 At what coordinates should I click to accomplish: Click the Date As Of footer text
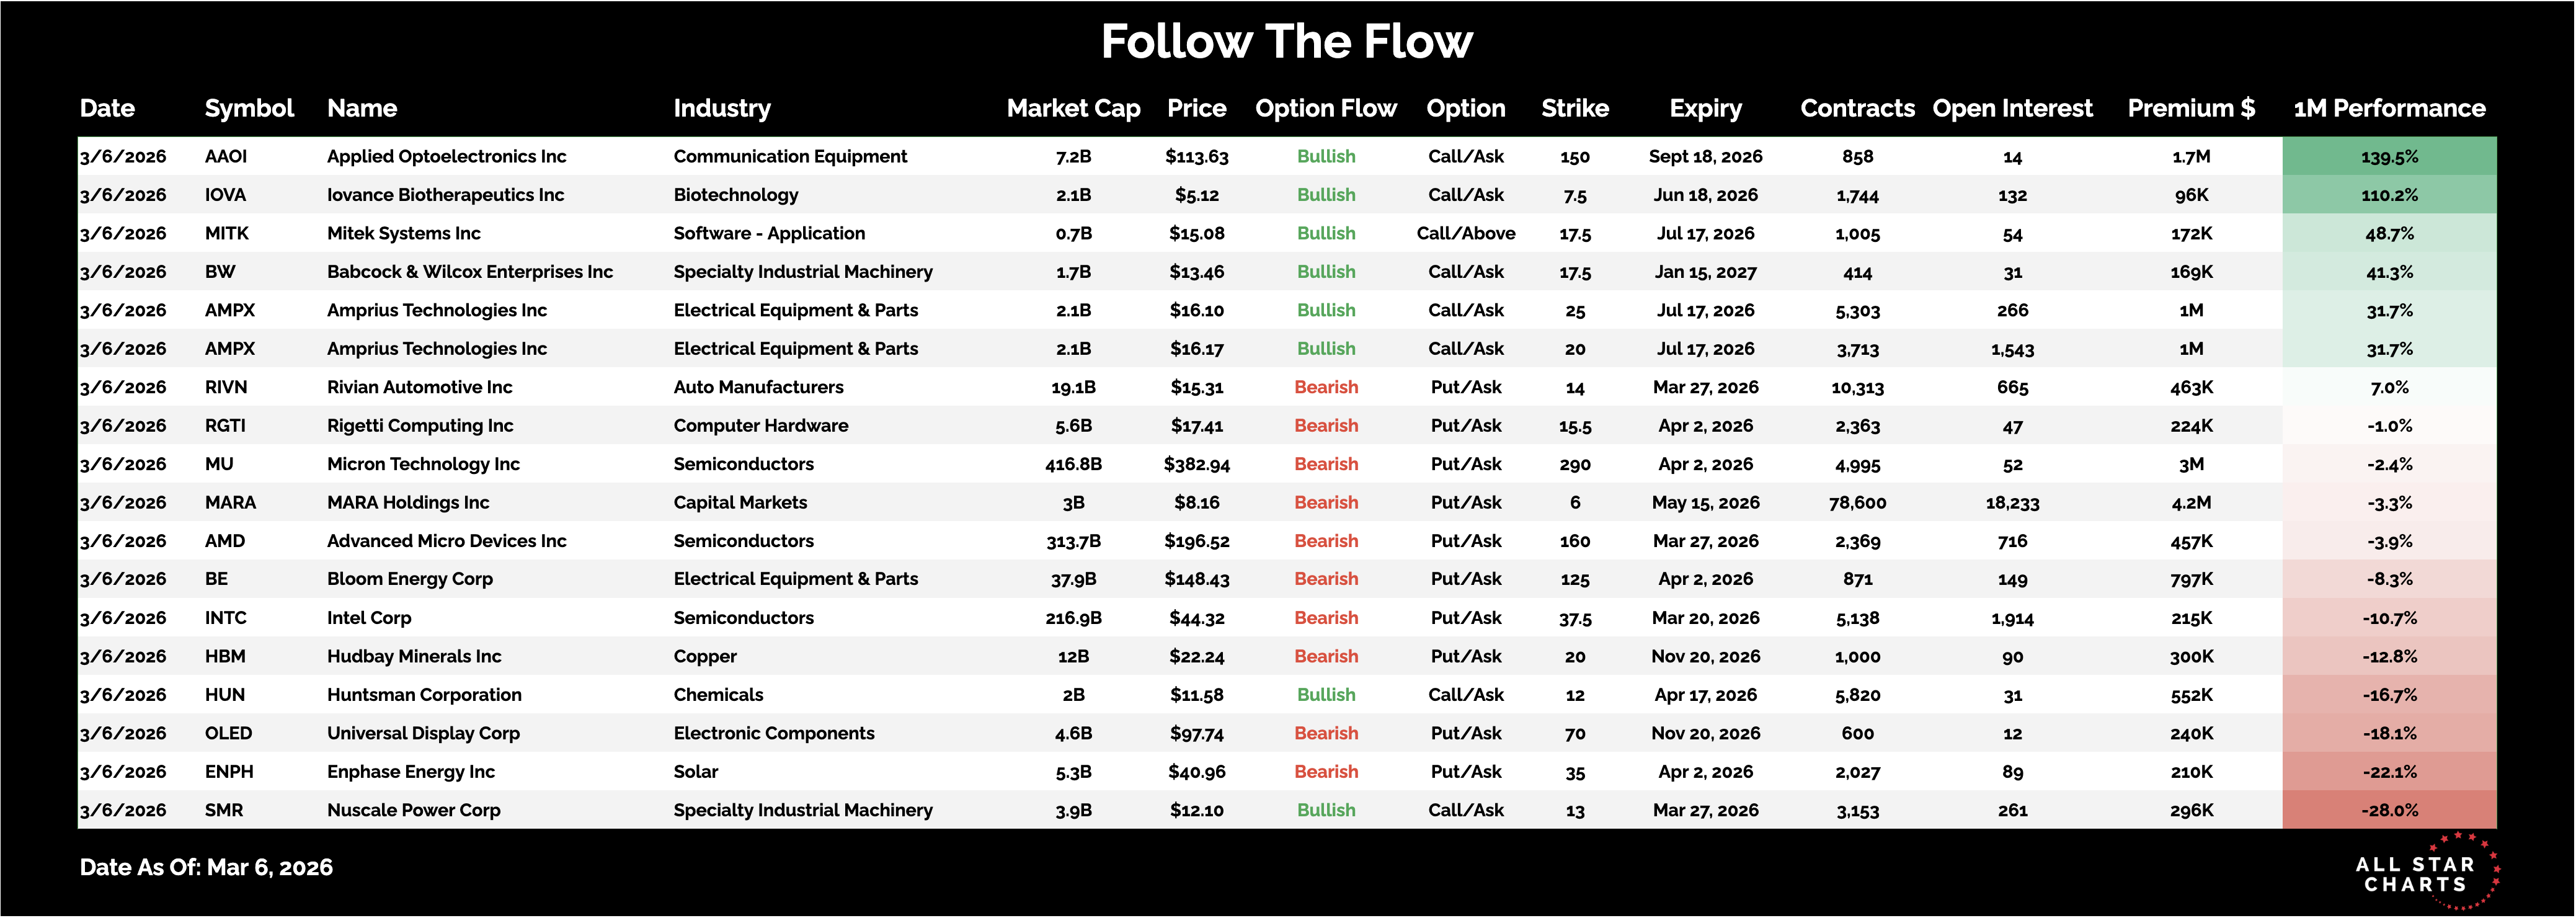click(x=206, y=867)
